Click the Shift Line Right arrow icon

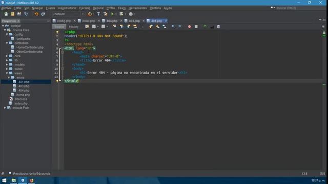click(180, 26)
